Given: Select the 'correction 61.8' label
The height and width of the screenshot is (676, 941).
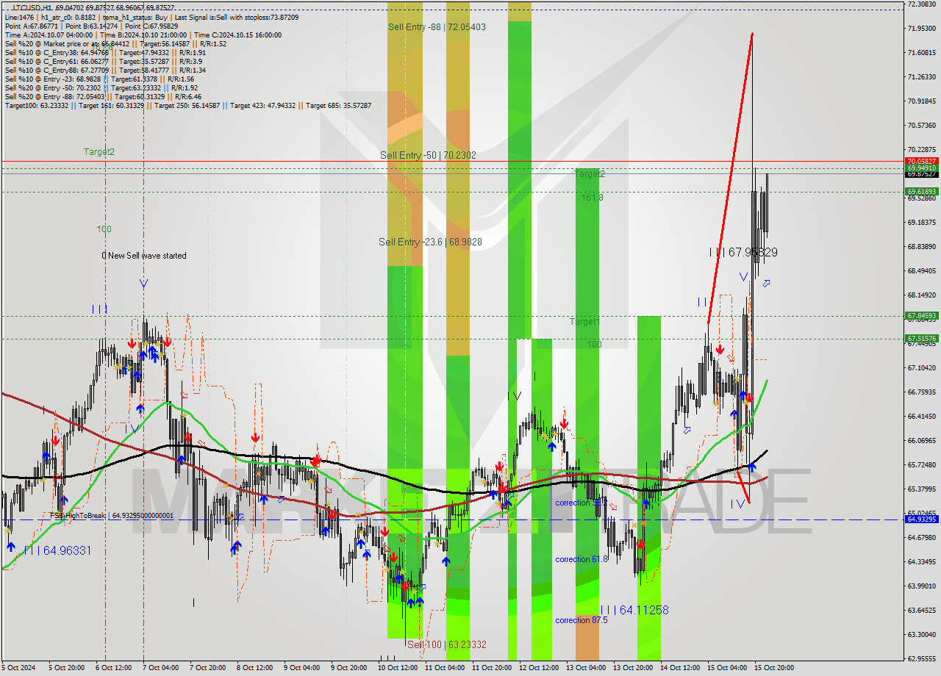Looking at the screenshot, I should point(582,559).
